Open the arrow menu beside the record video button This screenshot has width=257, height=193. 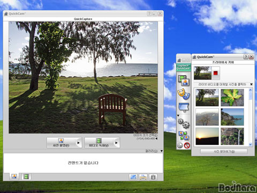tap(116, 143)
